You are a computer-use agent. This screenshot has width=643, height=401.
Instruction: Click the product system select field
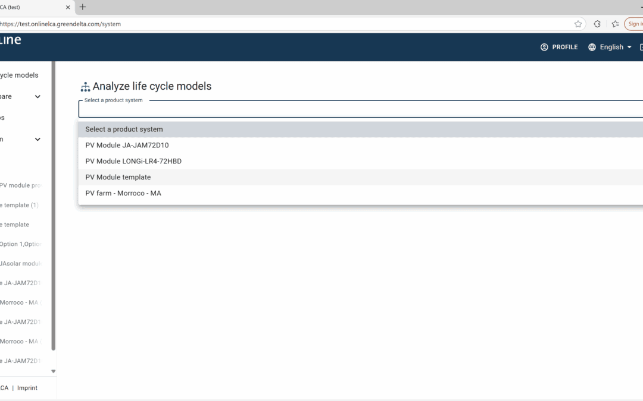pyautogui.click(x=357, y=110)
